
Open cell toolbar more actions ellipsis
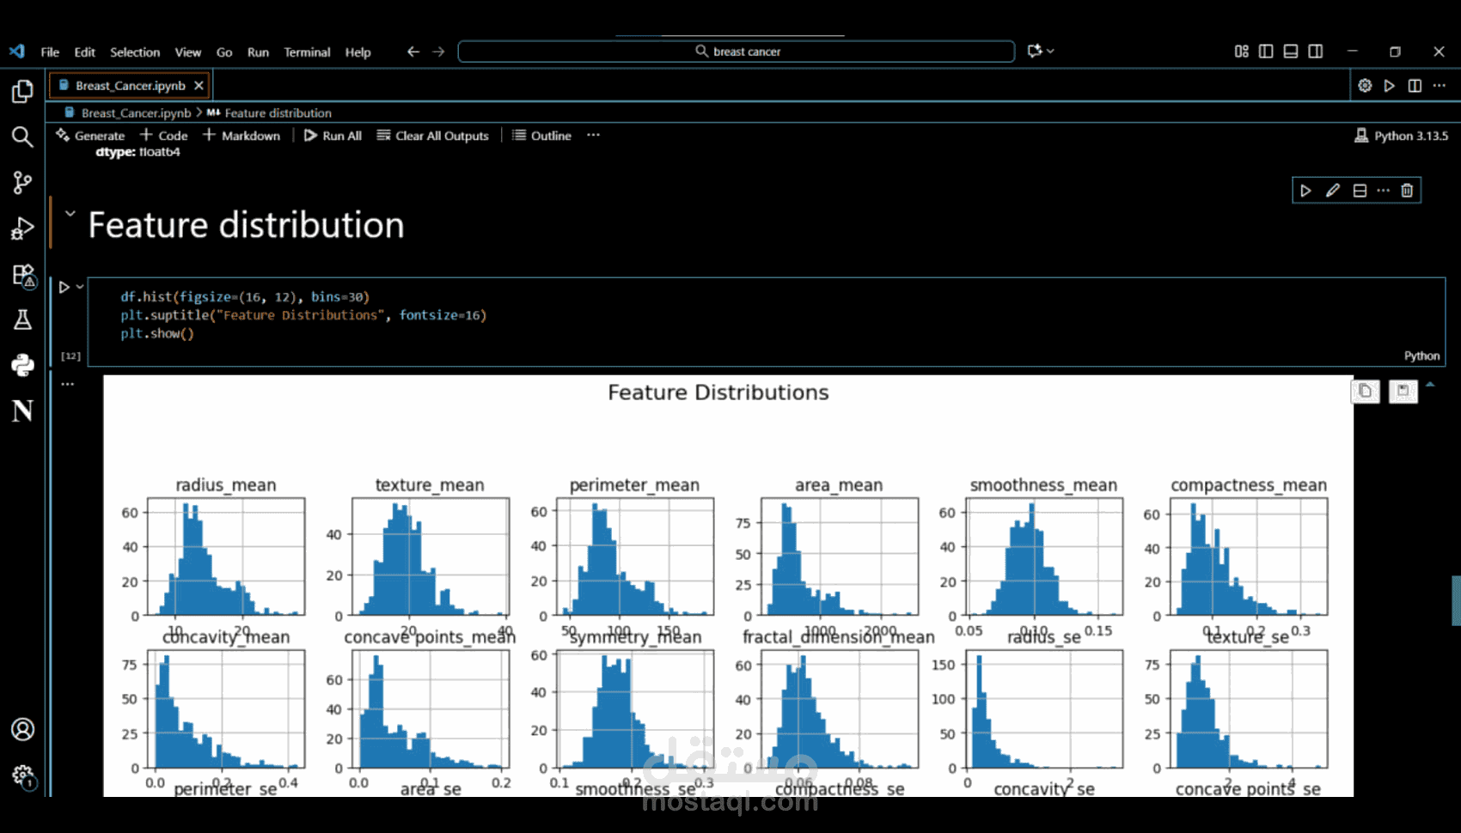click(1383, 191)
